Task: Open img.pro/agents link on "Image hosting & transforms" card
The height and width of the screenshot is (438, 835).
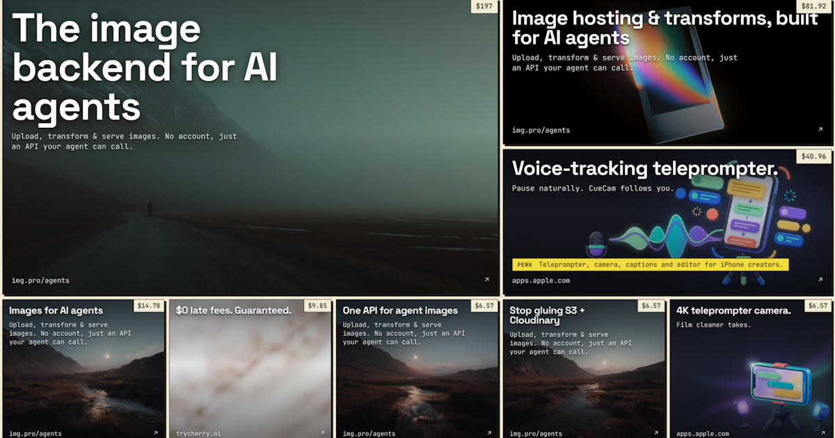Action: click(541, 130)
